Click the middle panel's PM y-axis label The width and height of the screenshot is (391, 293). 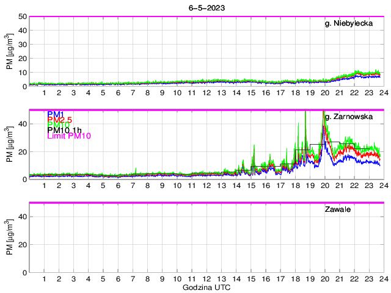click(x=9, y=145)
